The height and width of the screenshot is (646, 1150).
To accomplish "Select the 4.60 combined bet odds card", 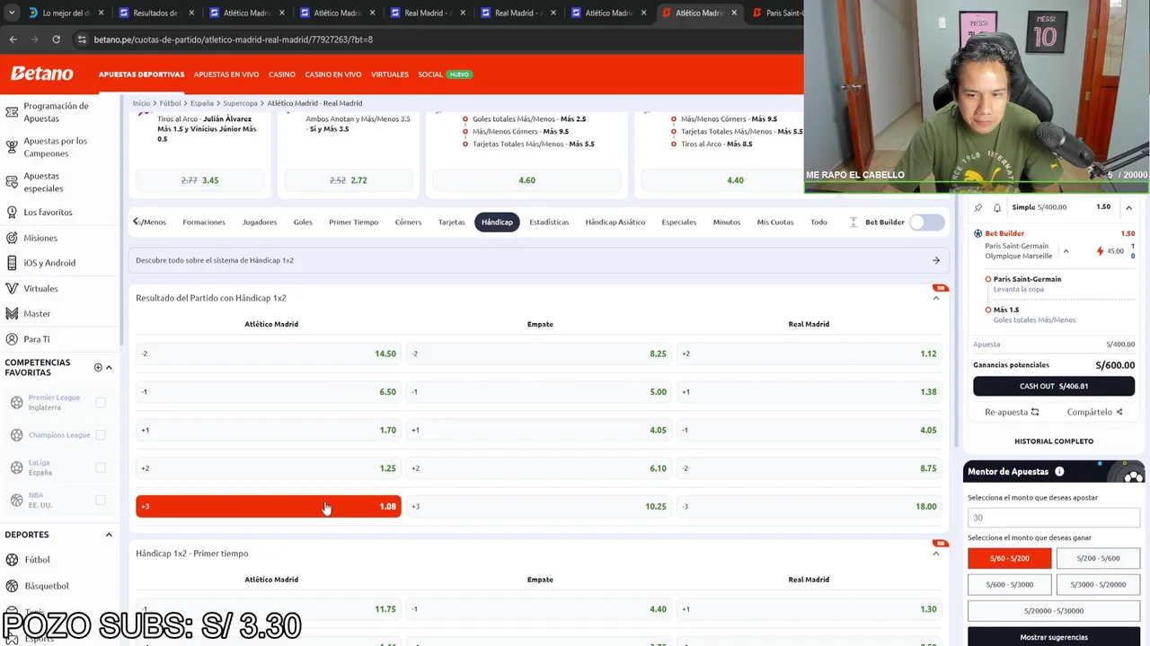I will click(526, 180).
